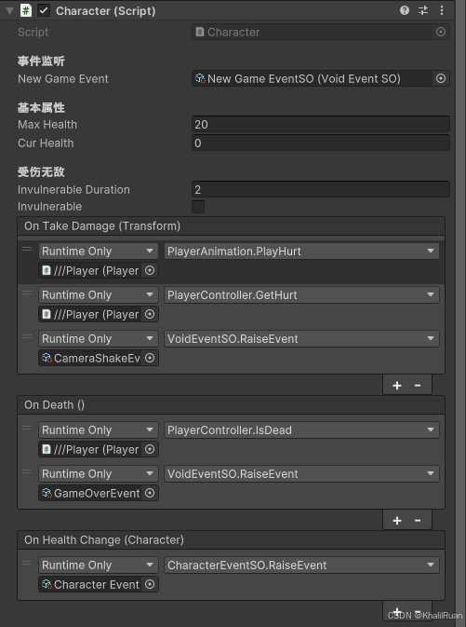Edit the Cur Health value field
Screen dimensions: 466x627
[x=321, y=143]
